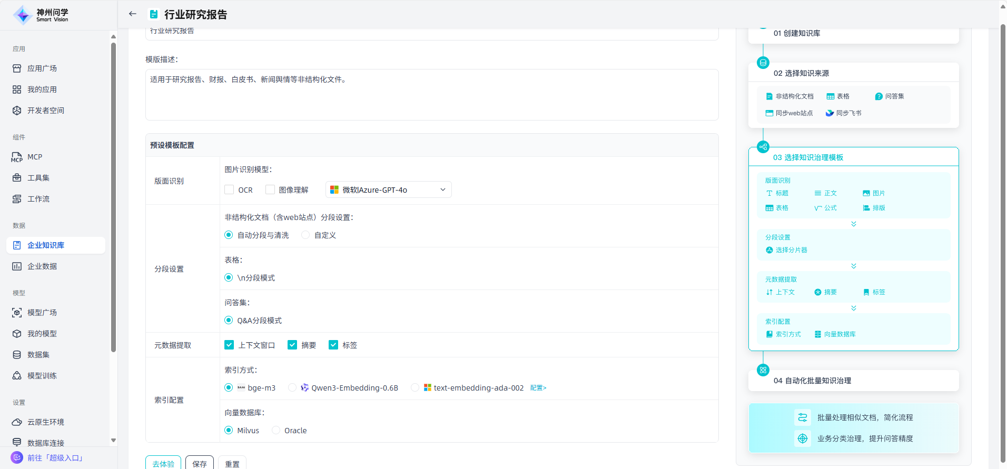The image size is (1007, 469).
Task: Go to 模型广场 in the sidebar
Action: 42,313
